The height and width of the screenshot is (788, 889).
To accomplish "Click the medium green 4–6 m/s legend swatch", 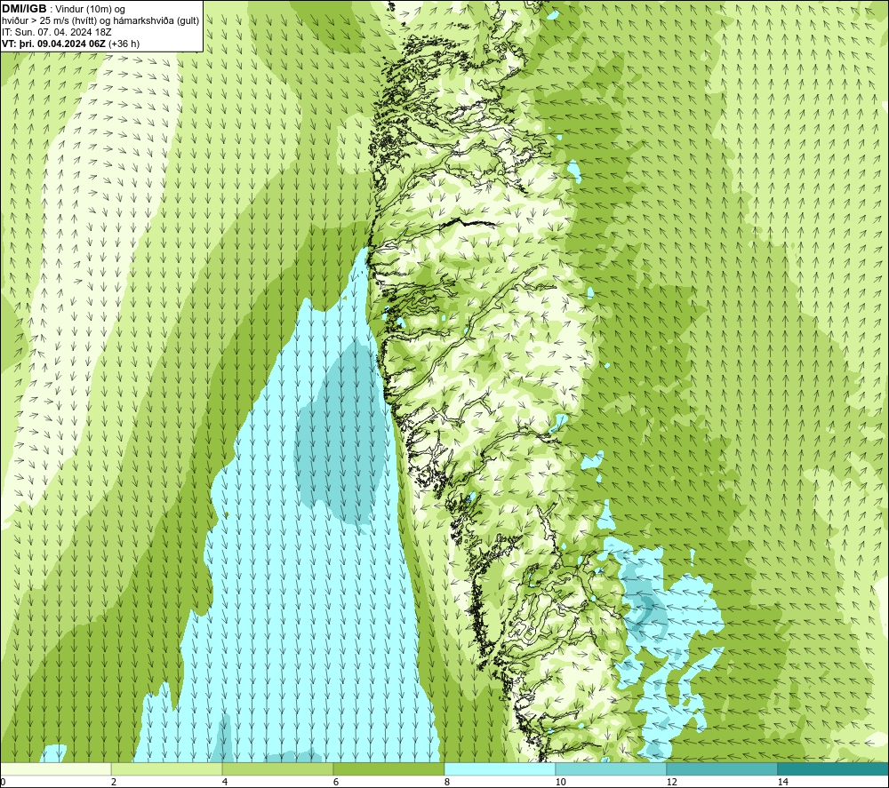I will [x=277, y=768].
